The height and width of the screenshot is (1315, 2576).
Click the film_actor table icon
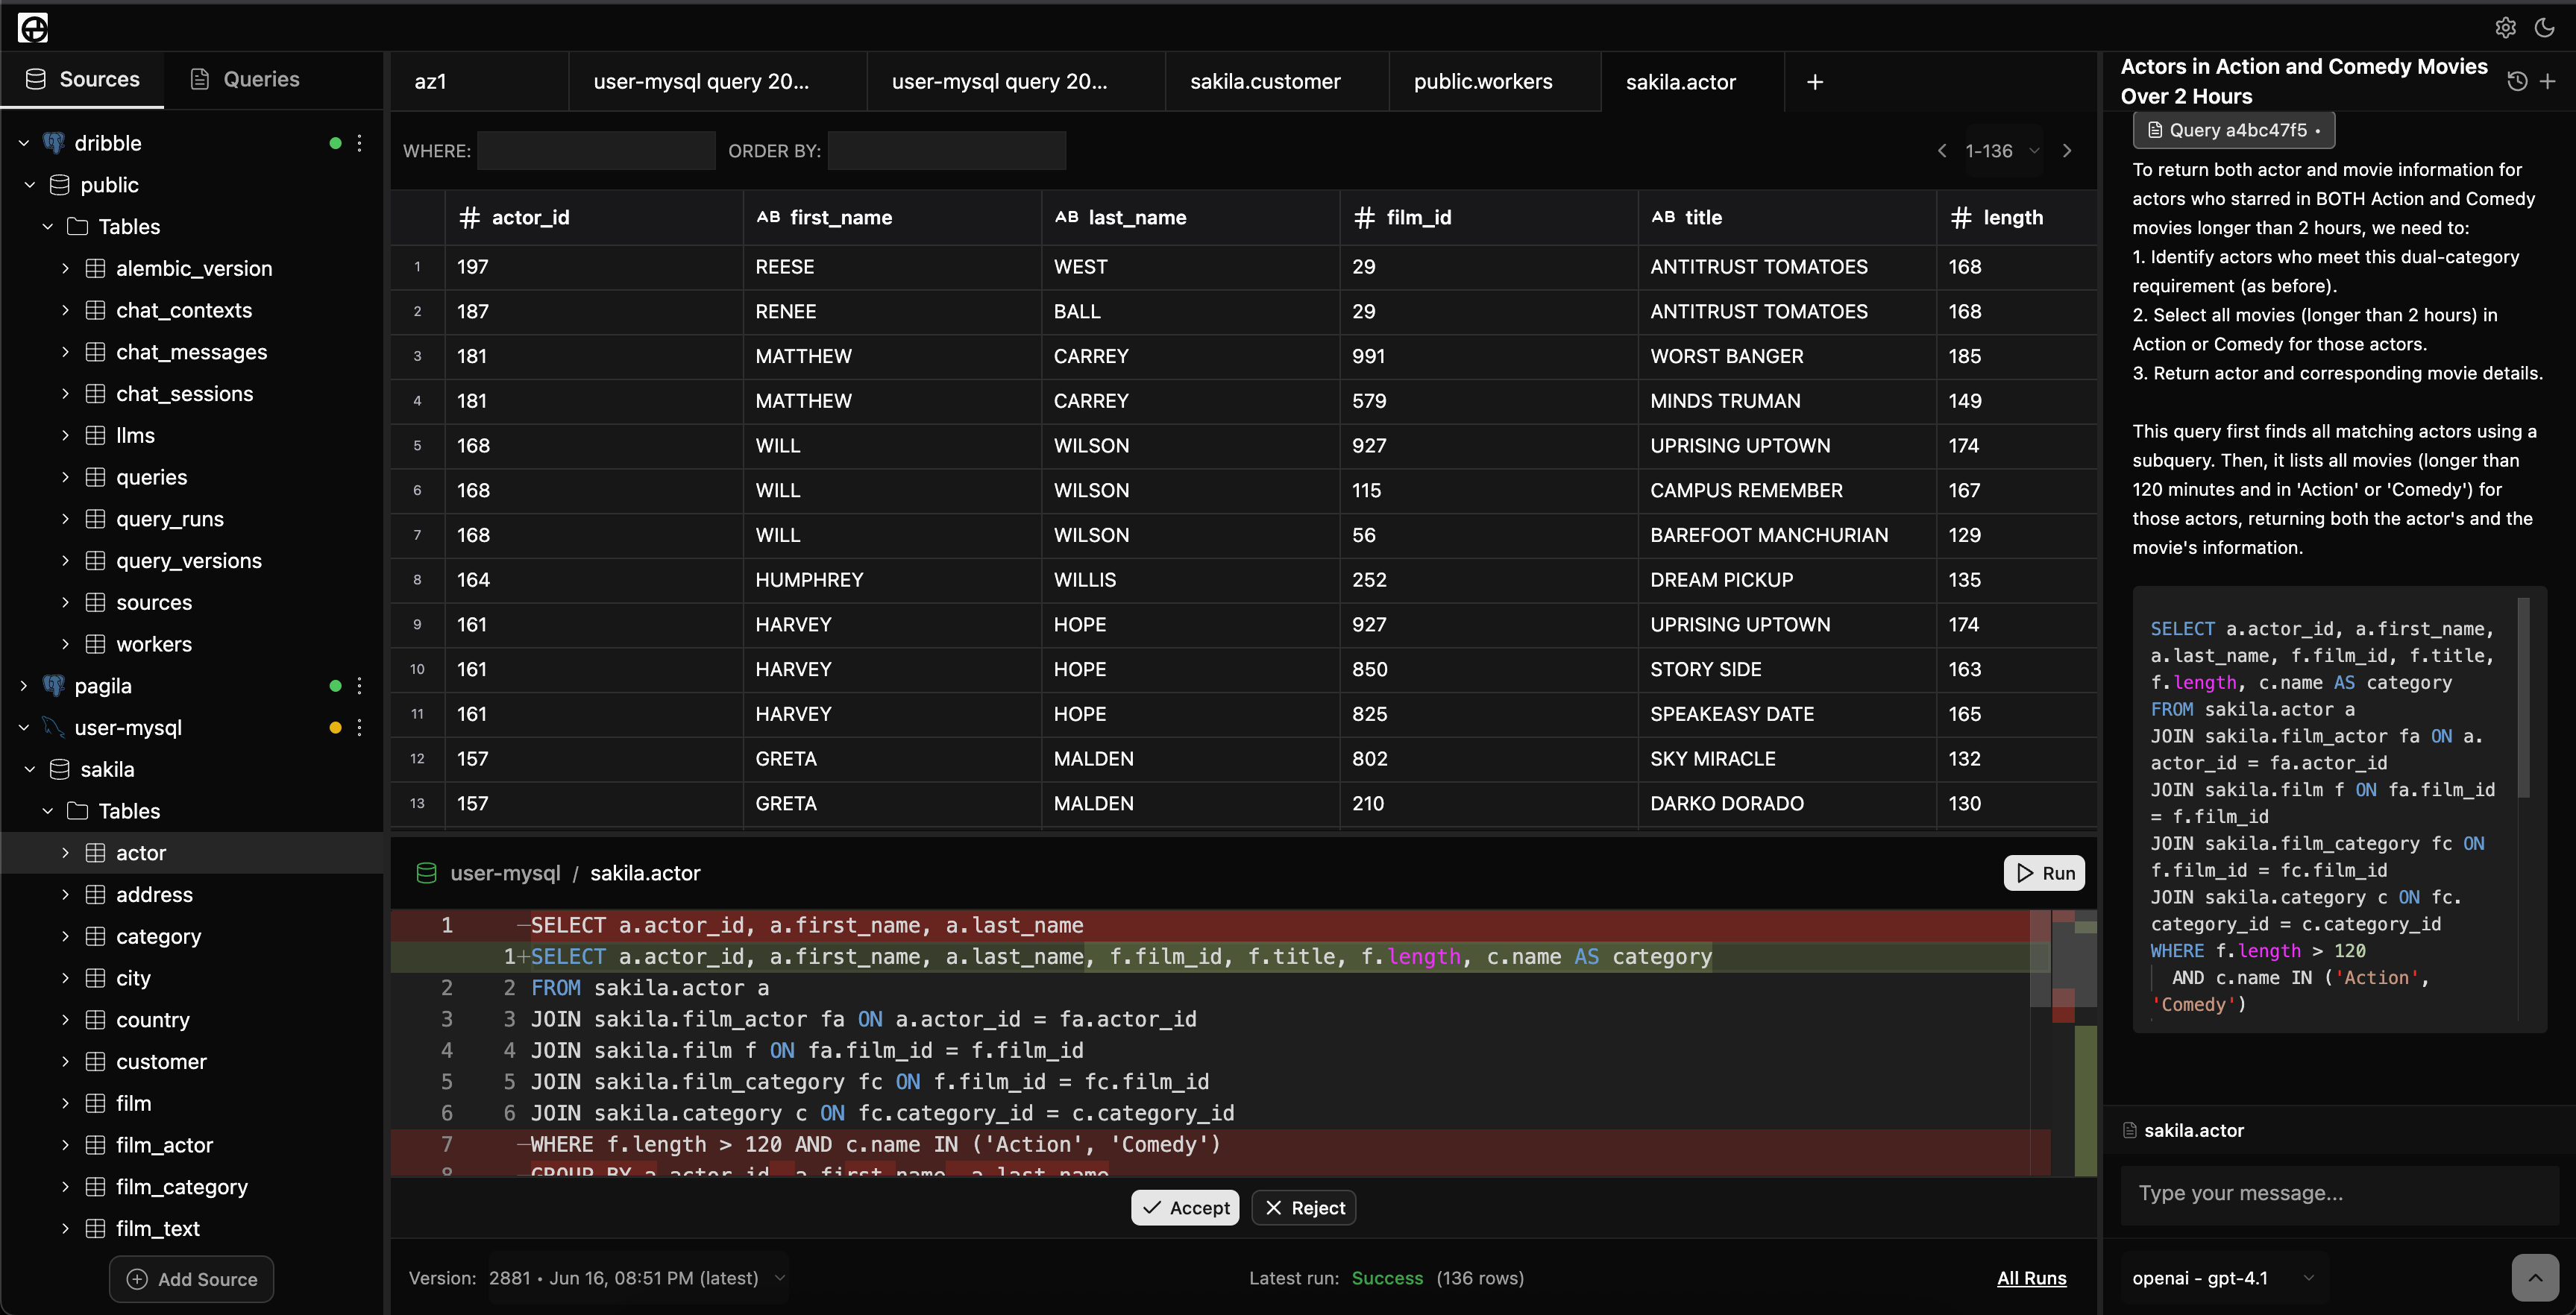click(95, 1145)
